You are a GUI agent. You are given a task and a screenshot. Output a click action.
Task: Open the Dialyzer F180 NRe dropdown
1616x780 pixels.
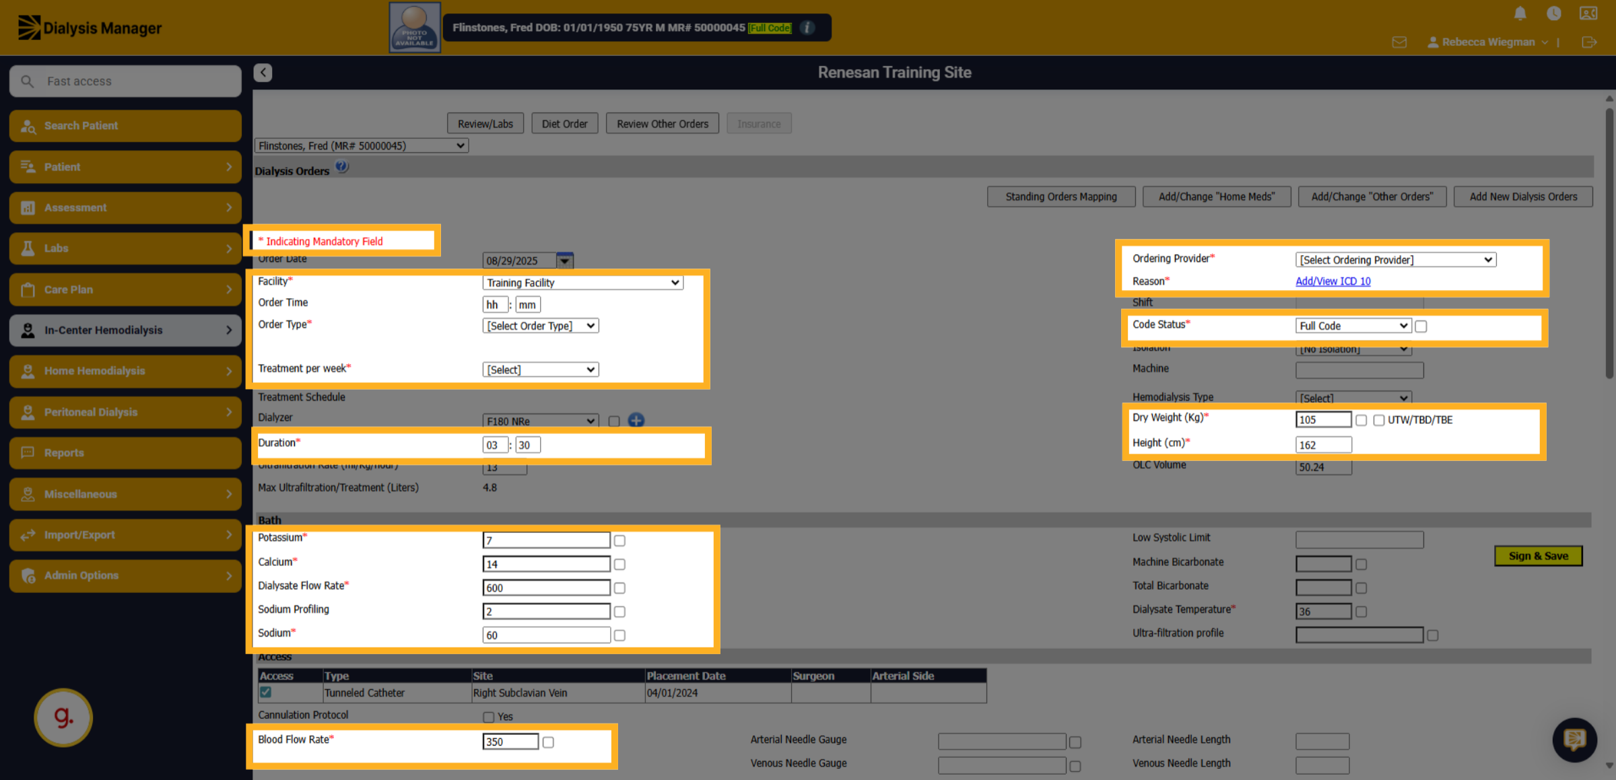point(540,421)
